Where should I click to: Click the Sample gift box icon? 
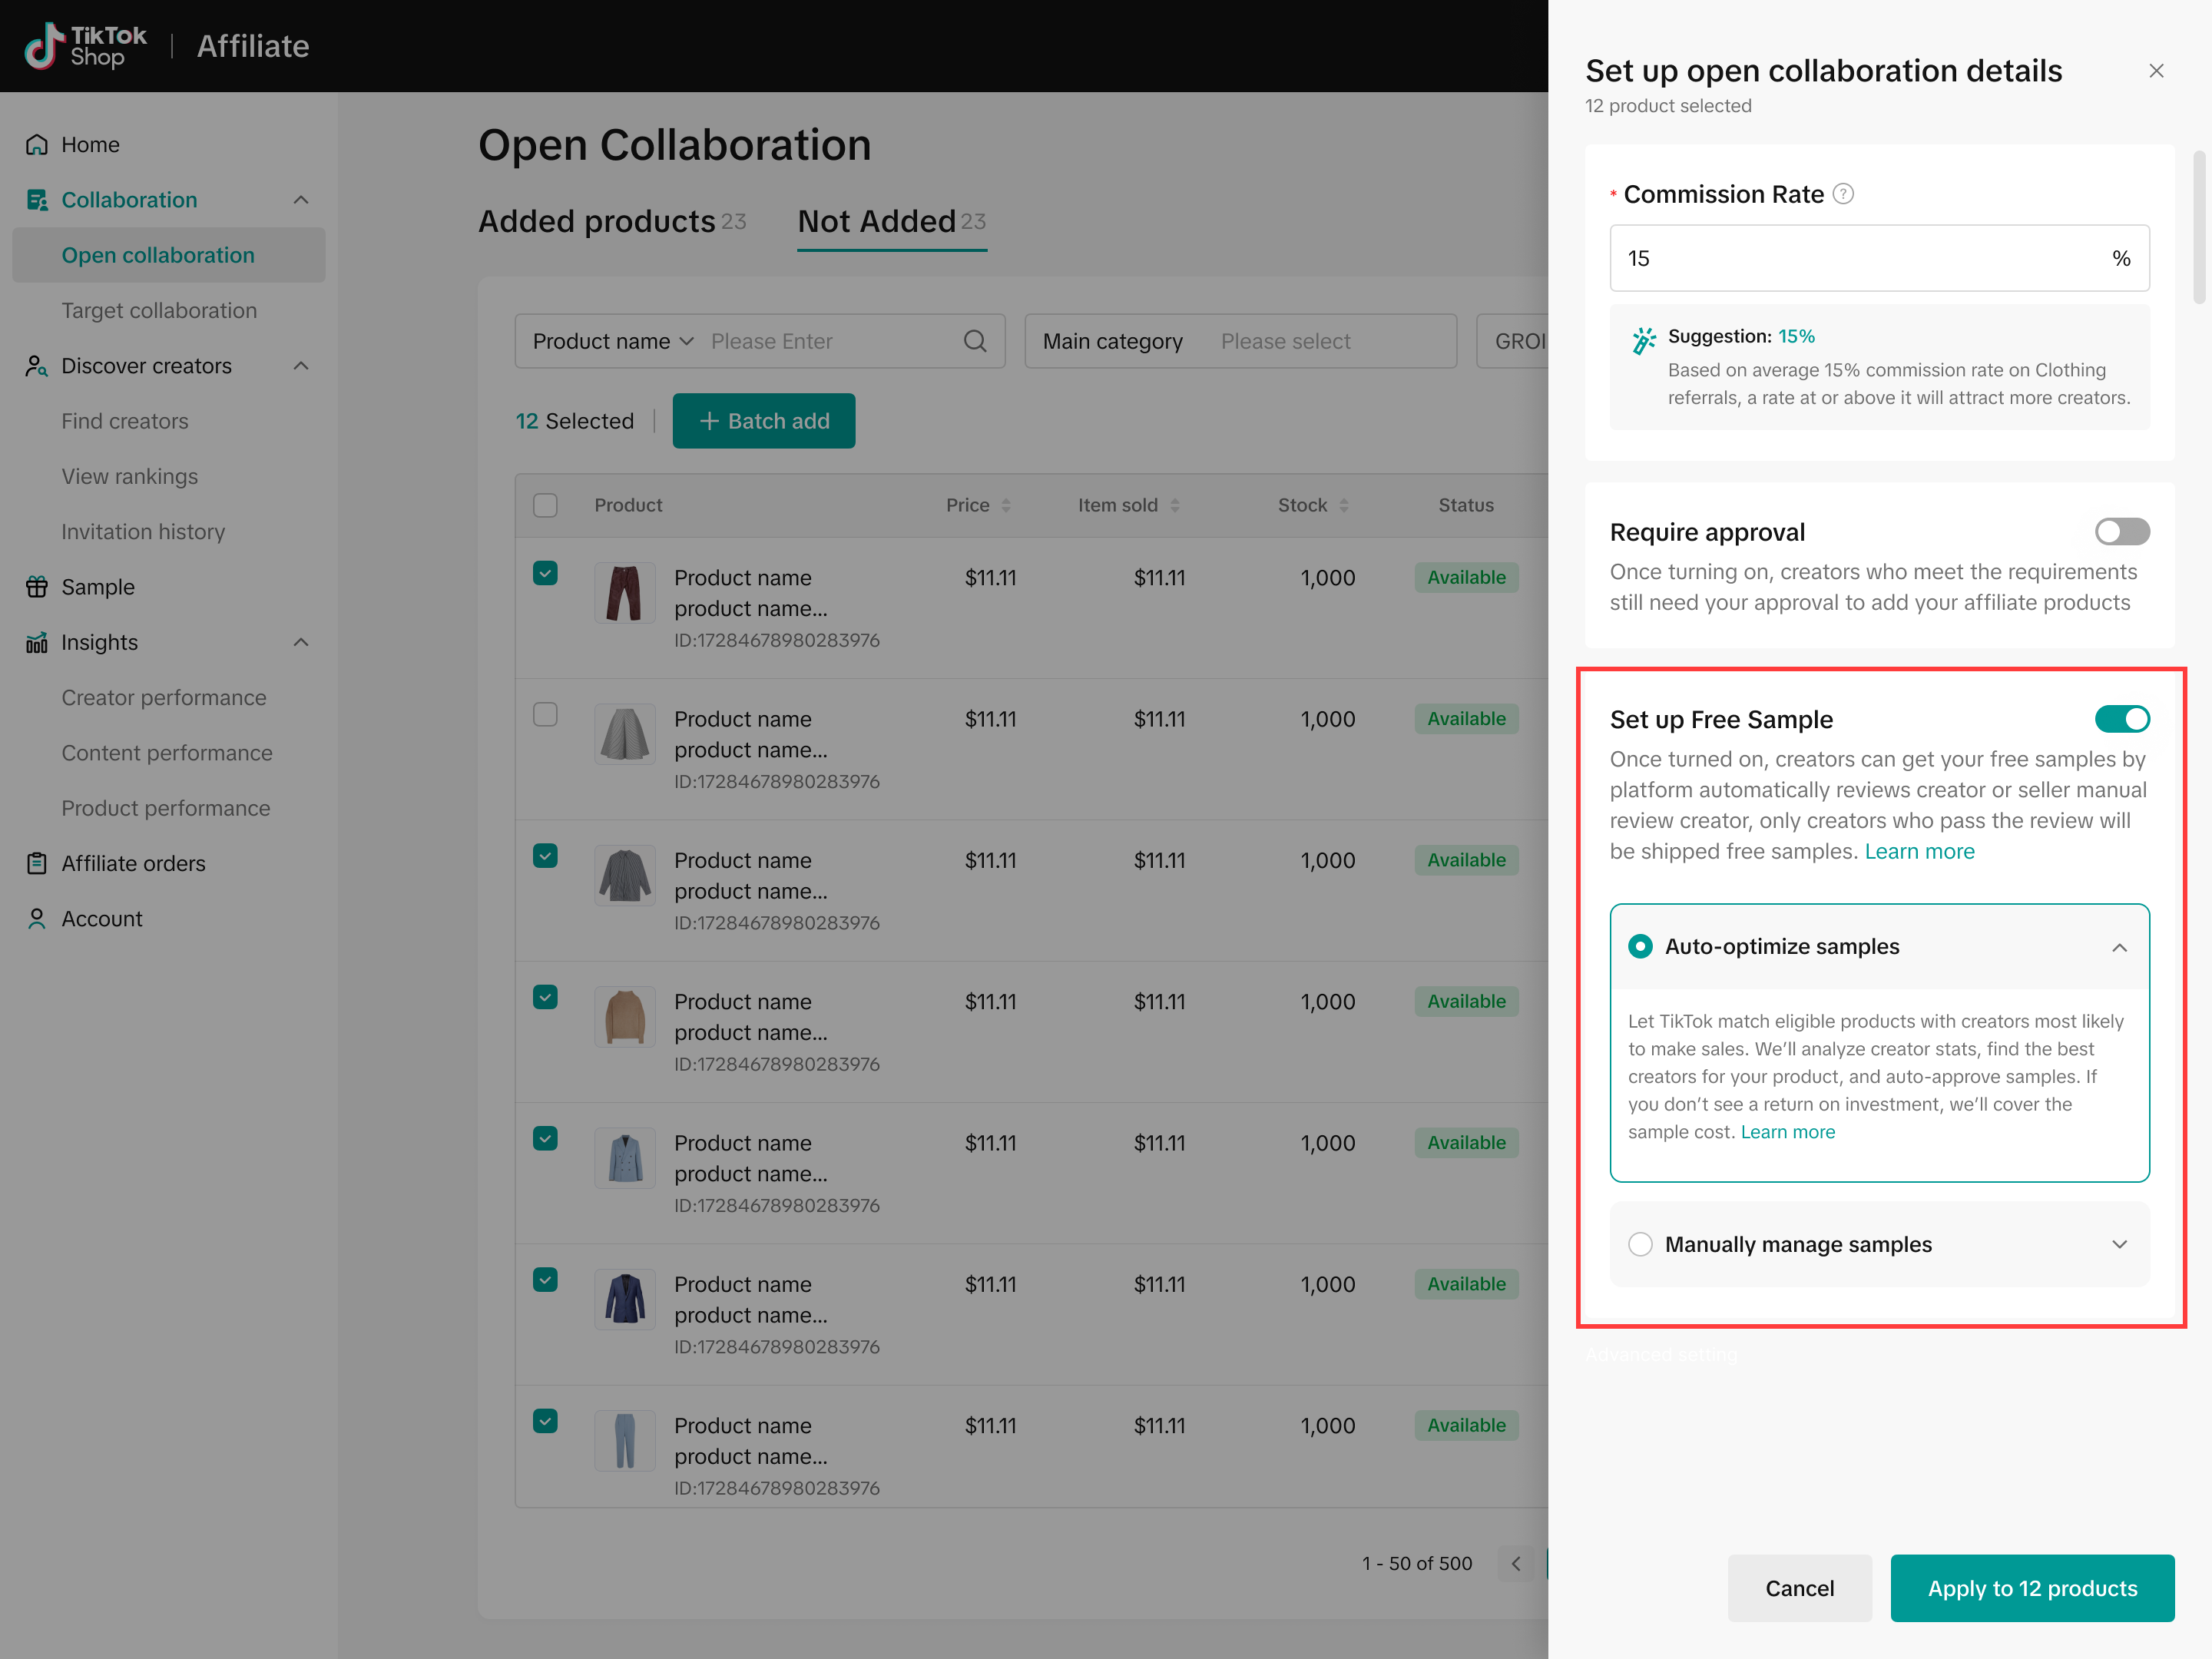click(37, 587)
